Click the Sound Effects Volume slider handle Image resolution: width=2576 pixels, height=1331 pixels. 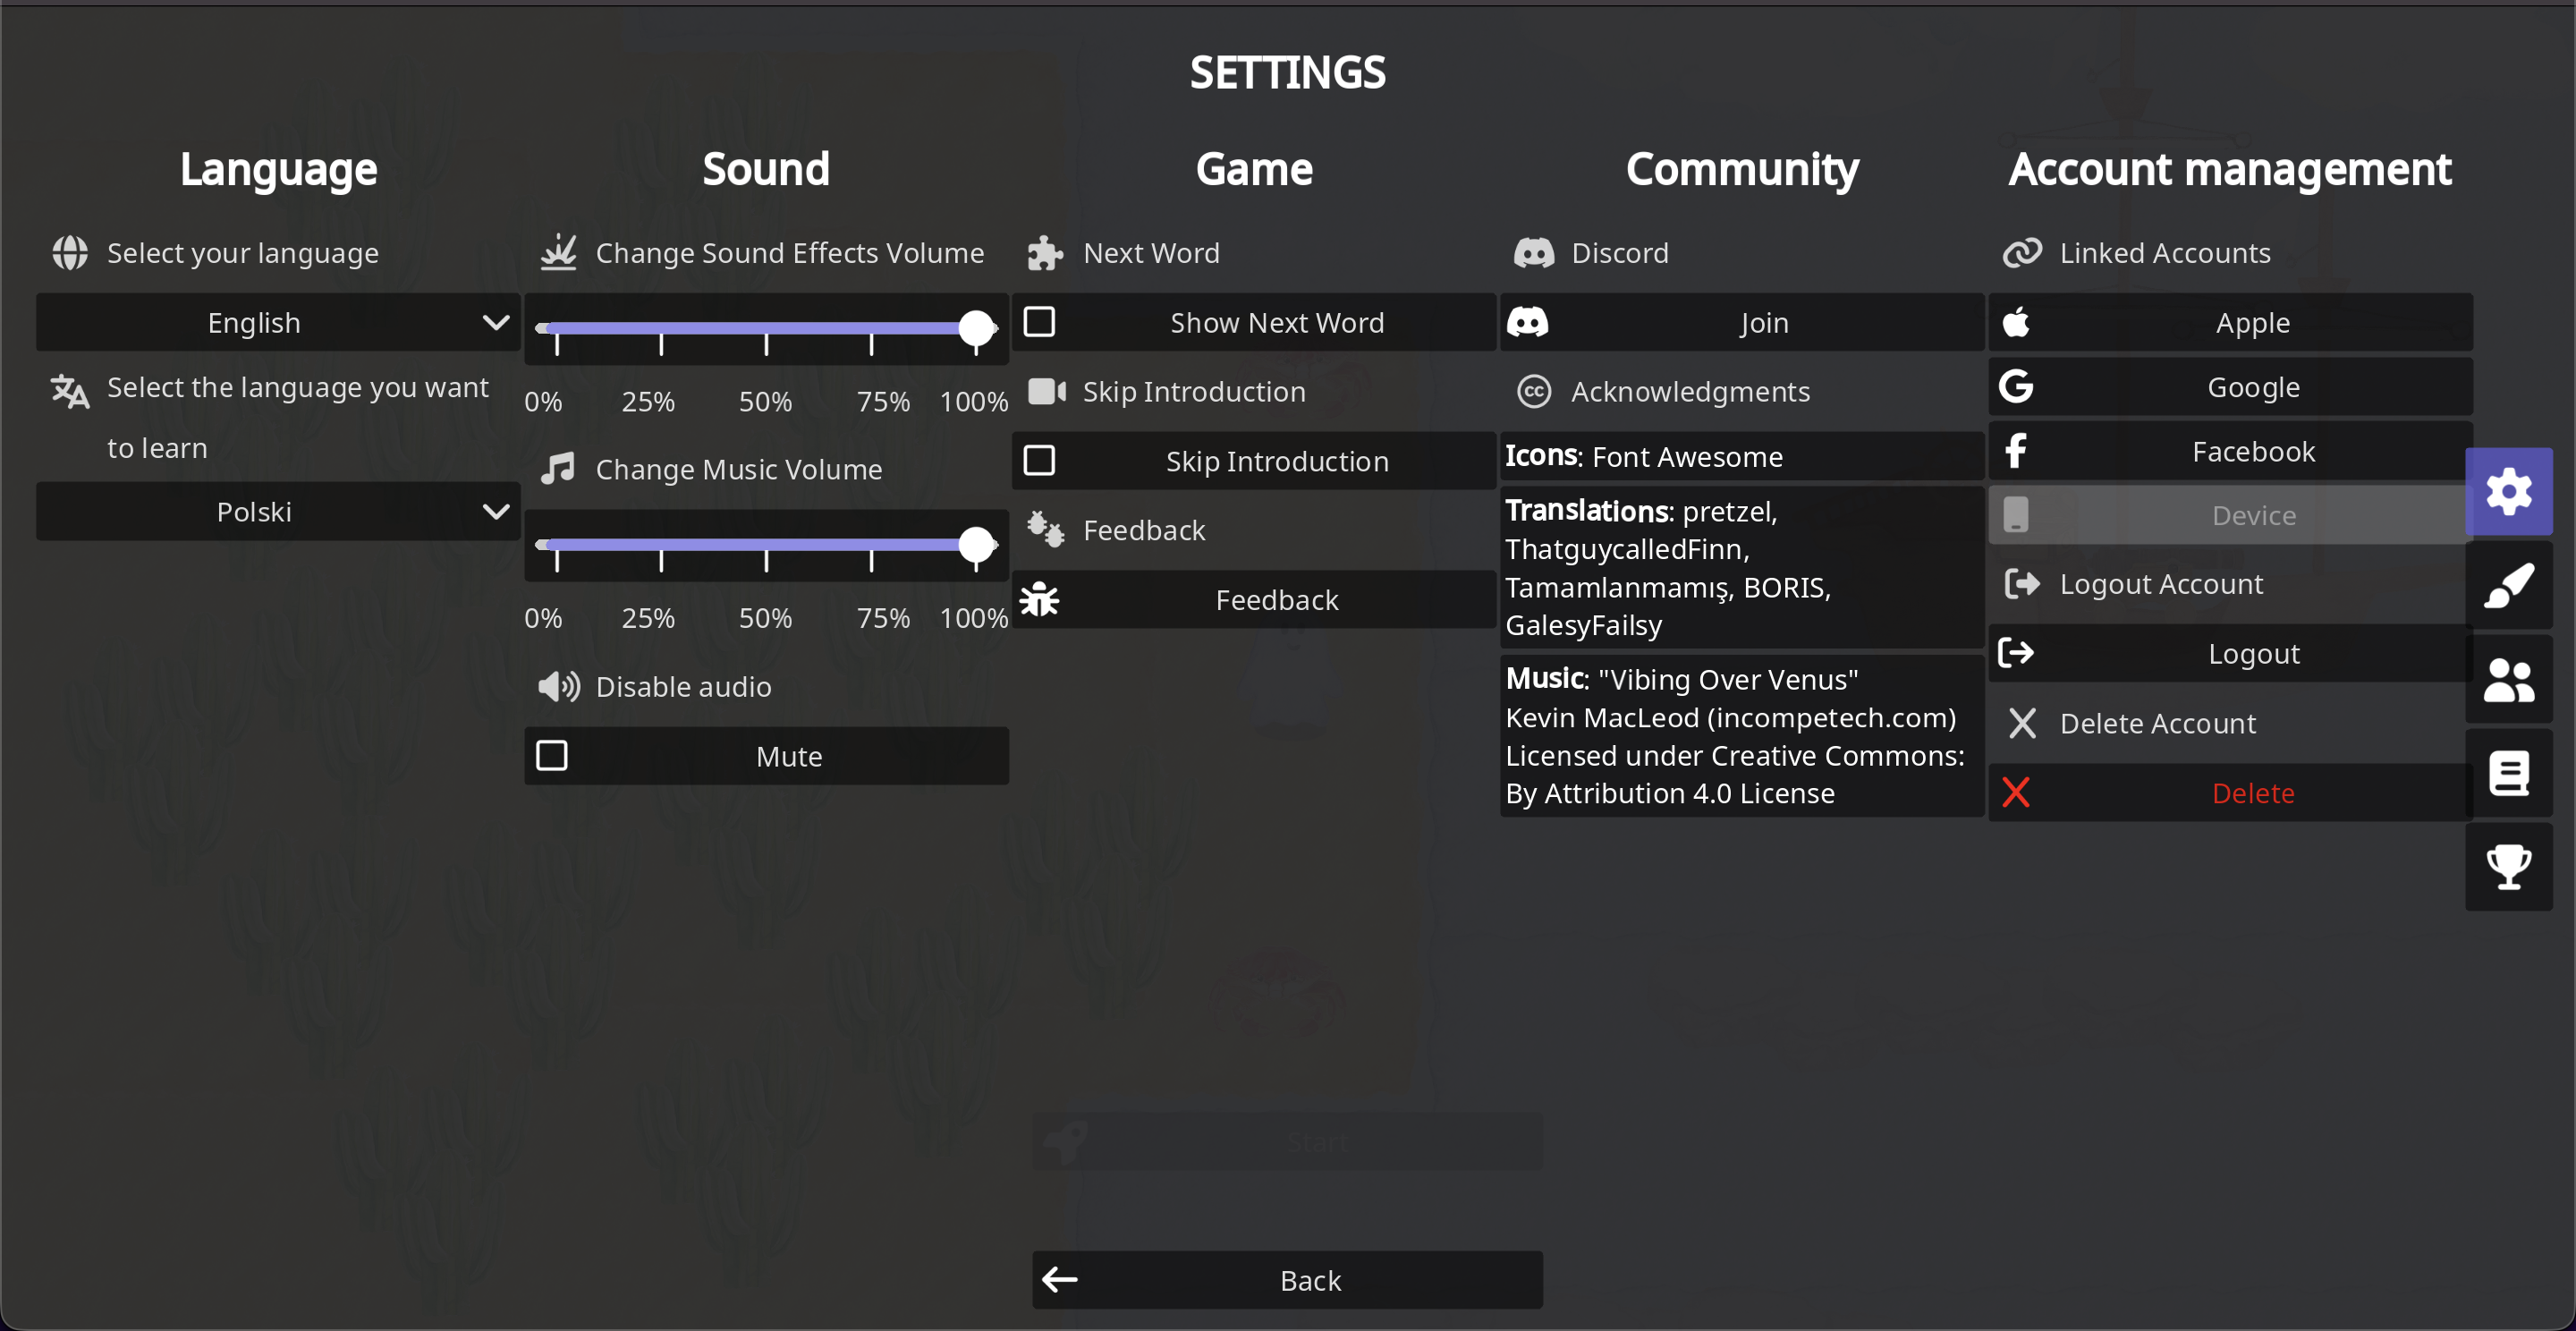coord(976,328)
